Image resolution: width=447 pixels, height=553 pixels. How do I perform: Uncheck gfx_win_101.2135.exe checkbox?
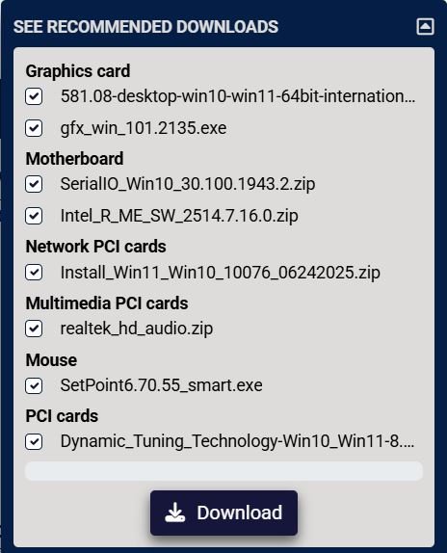coord(34,128)
